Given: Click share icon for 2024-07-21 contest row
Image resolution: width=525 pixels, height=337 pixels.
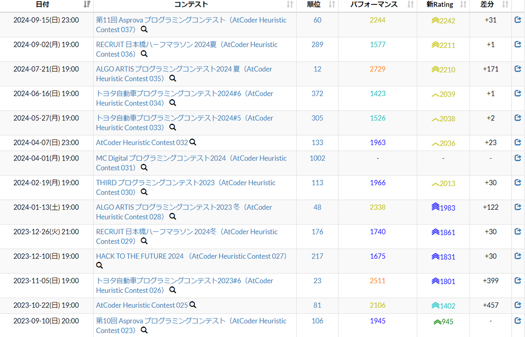Looking at the screenshot, I should [518, 69].
